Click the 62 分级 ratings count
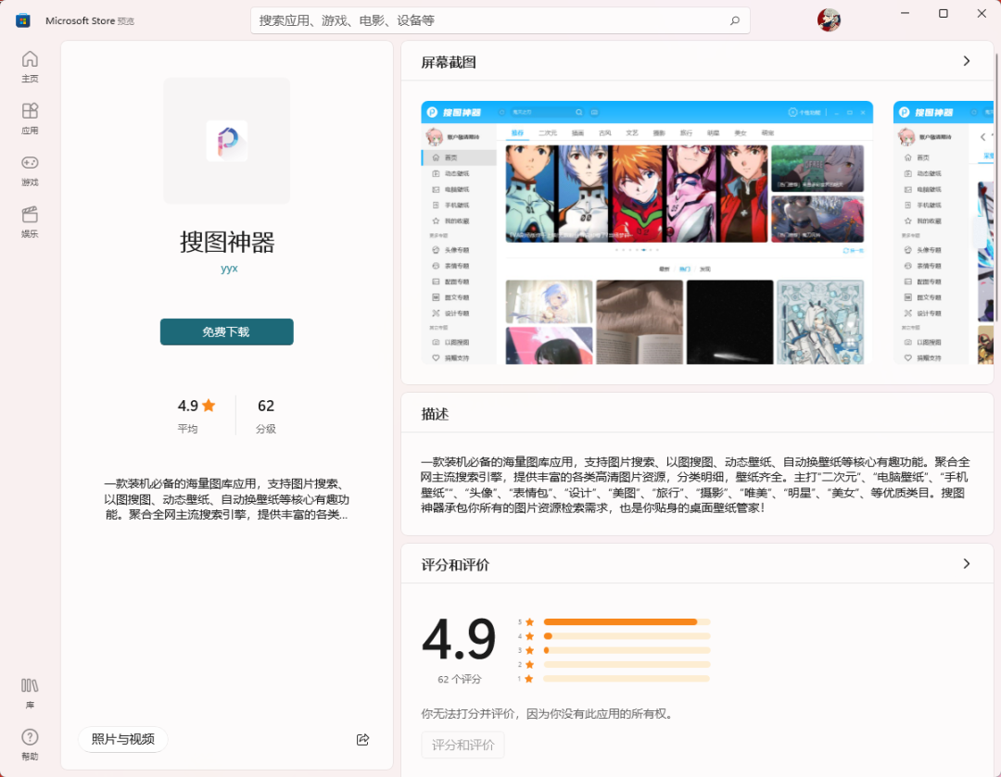The width and height of the screenshot is (1001, 777). [266, 416]
